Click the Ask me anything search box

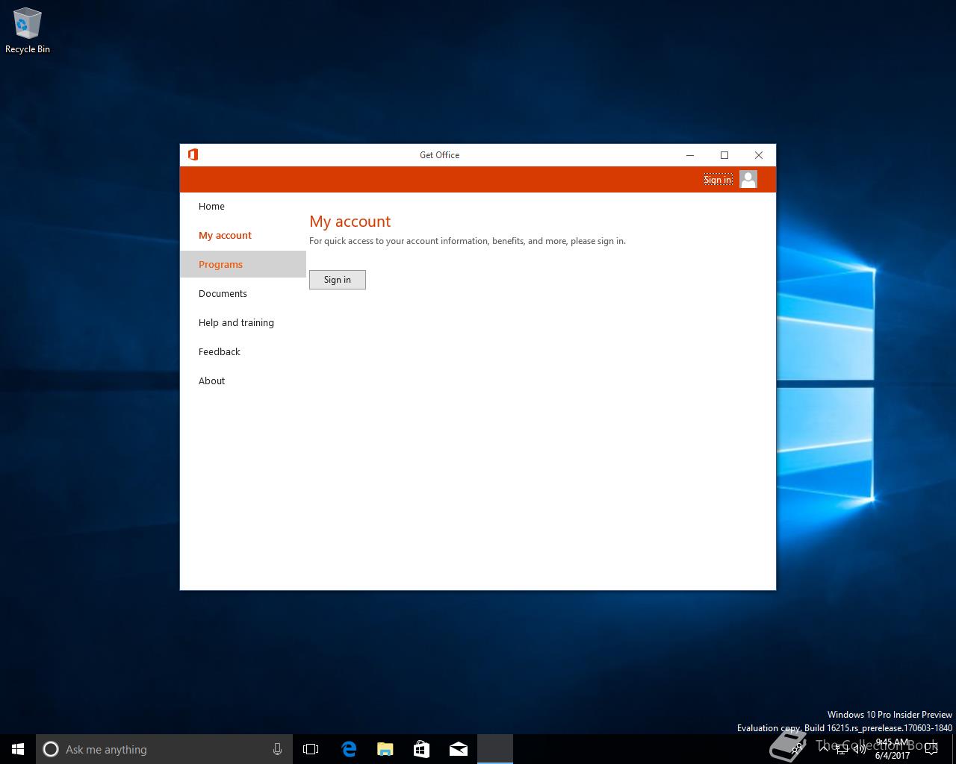[x=164, y=749]
